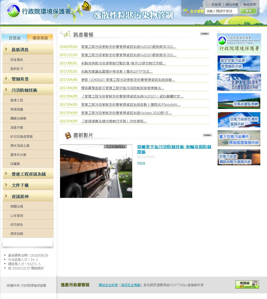Open the 網站安全政策 footer link
267x299 pixels.
(x=108, y=285)
